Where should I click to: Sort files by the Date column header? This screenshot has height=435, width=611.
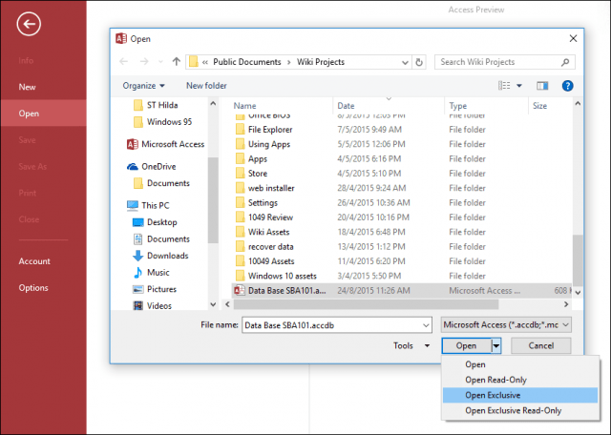click(346, 106)
